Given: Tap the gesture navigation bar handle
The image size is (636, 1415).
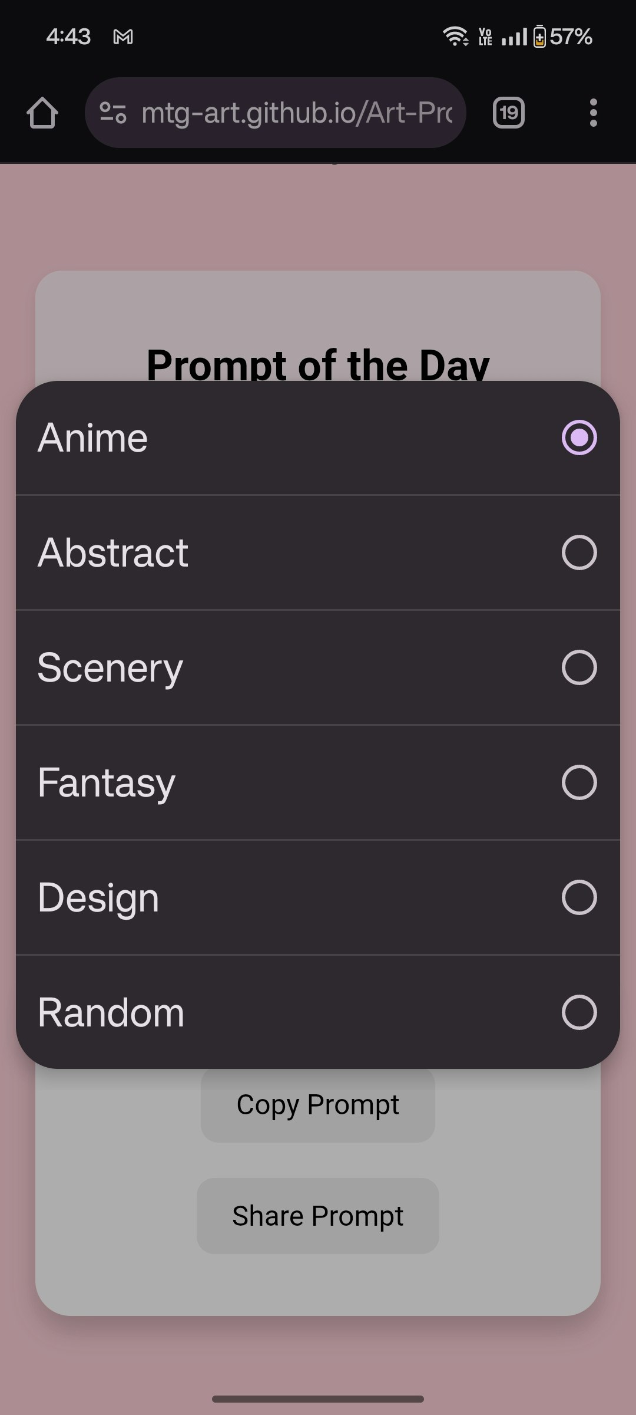Looking at the screenshot, I should [318, 1399].
